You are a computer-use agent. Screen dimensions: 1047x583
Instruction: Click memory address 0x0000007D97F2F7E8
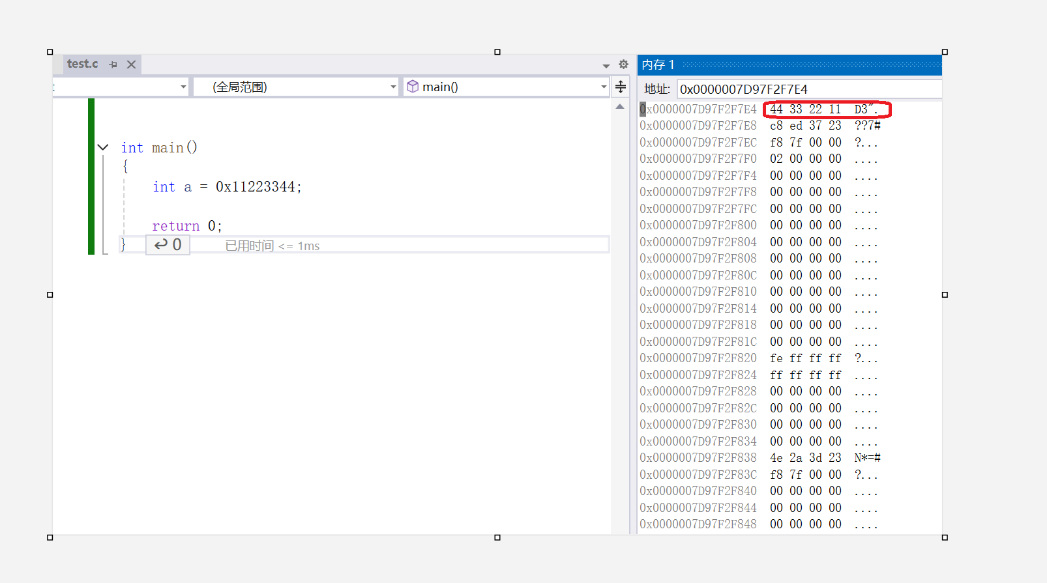(698, 125)
